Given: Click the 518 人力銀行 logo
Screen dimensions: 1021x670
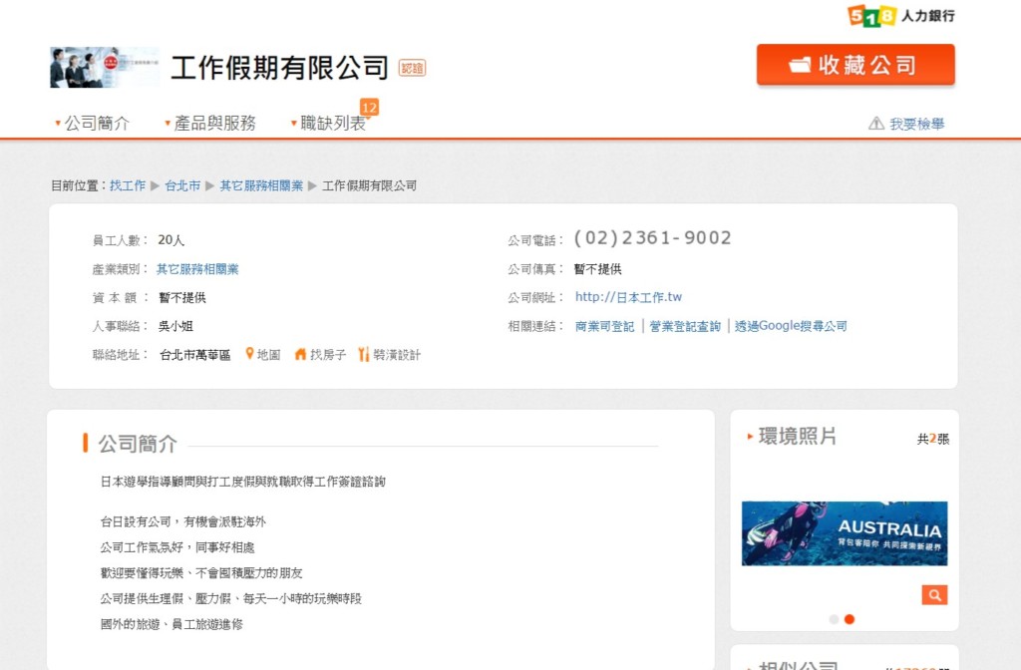Looking at the screenshot, I should click(x=900, y=15).
